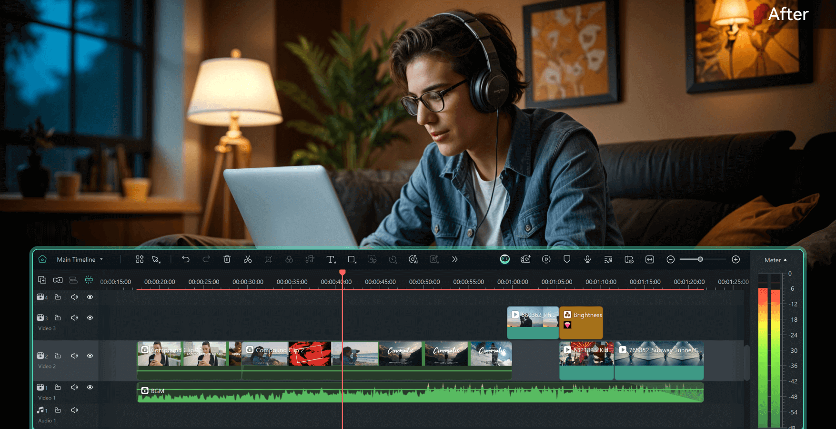Open the Main Timeline dropdown
The width and height of the screenshot is (836, 429).
pyautogui.click(x=80, y=260)
